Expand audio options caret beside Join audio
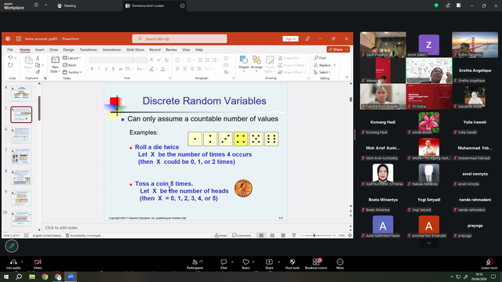 coord(22,262)
